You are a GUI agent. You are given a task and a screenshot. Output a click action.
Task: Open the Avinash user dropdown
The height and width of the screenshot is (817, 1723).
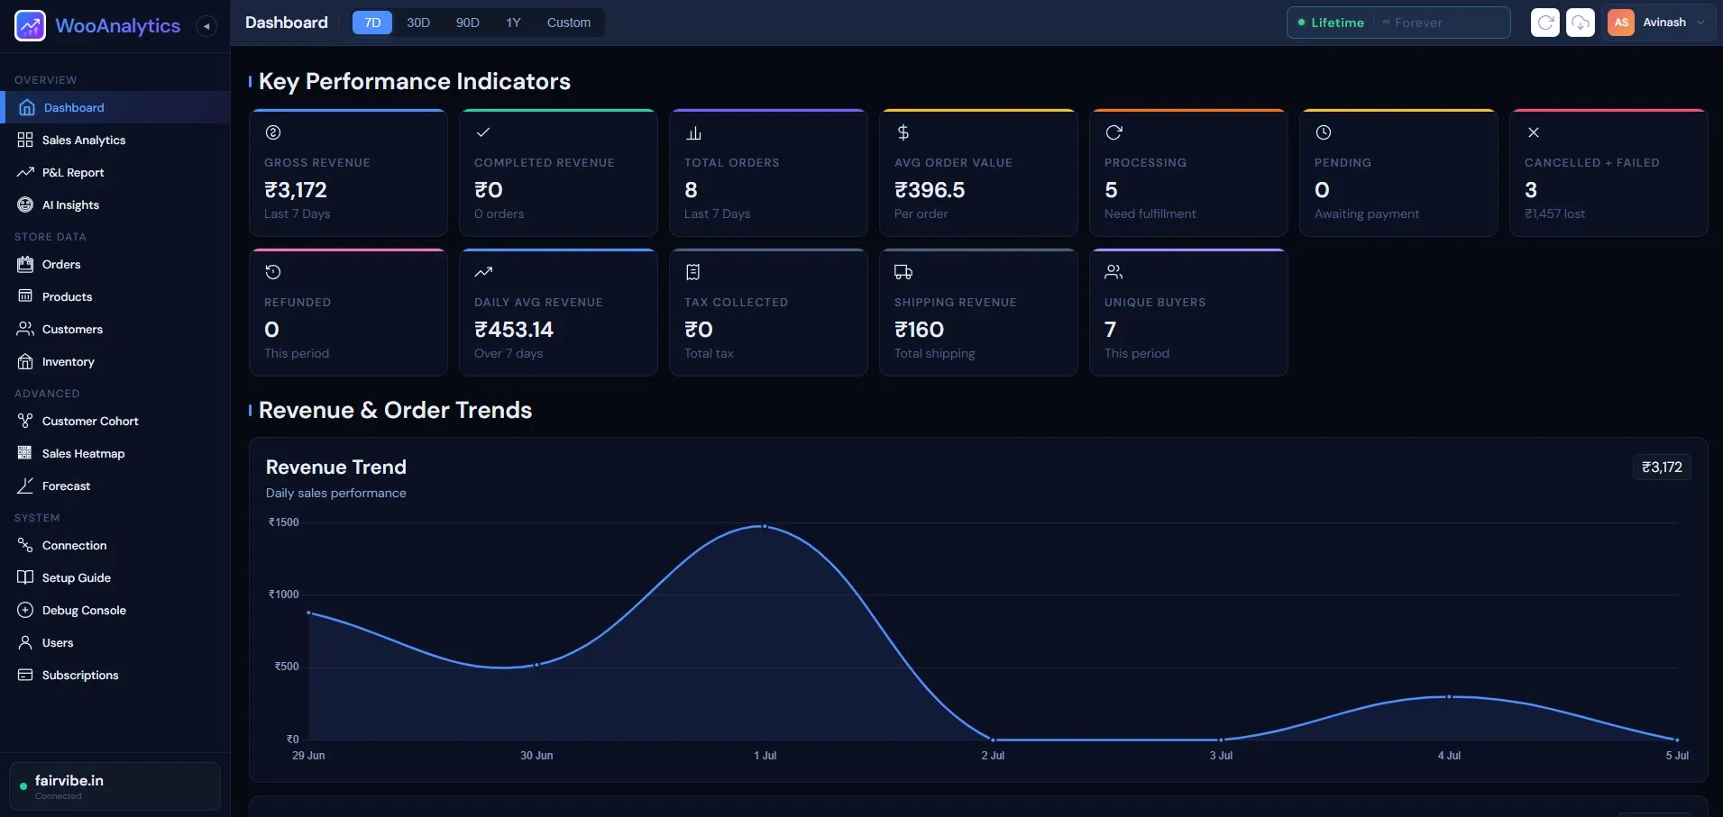(1658, 23)
